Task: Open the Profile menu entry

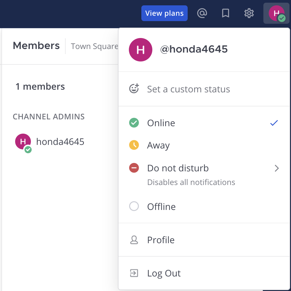Action: click(161, 240)
